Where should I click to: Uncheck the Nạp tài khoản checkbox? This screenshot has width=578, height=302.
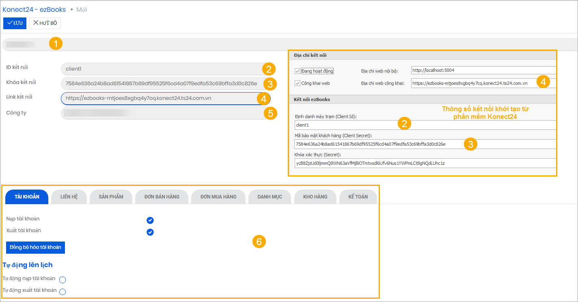pyautogui.click(x=150, y=220)
